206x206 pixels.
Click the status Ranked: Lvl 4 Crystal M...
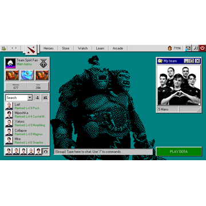pyautogui.click(x=30, y=117)
